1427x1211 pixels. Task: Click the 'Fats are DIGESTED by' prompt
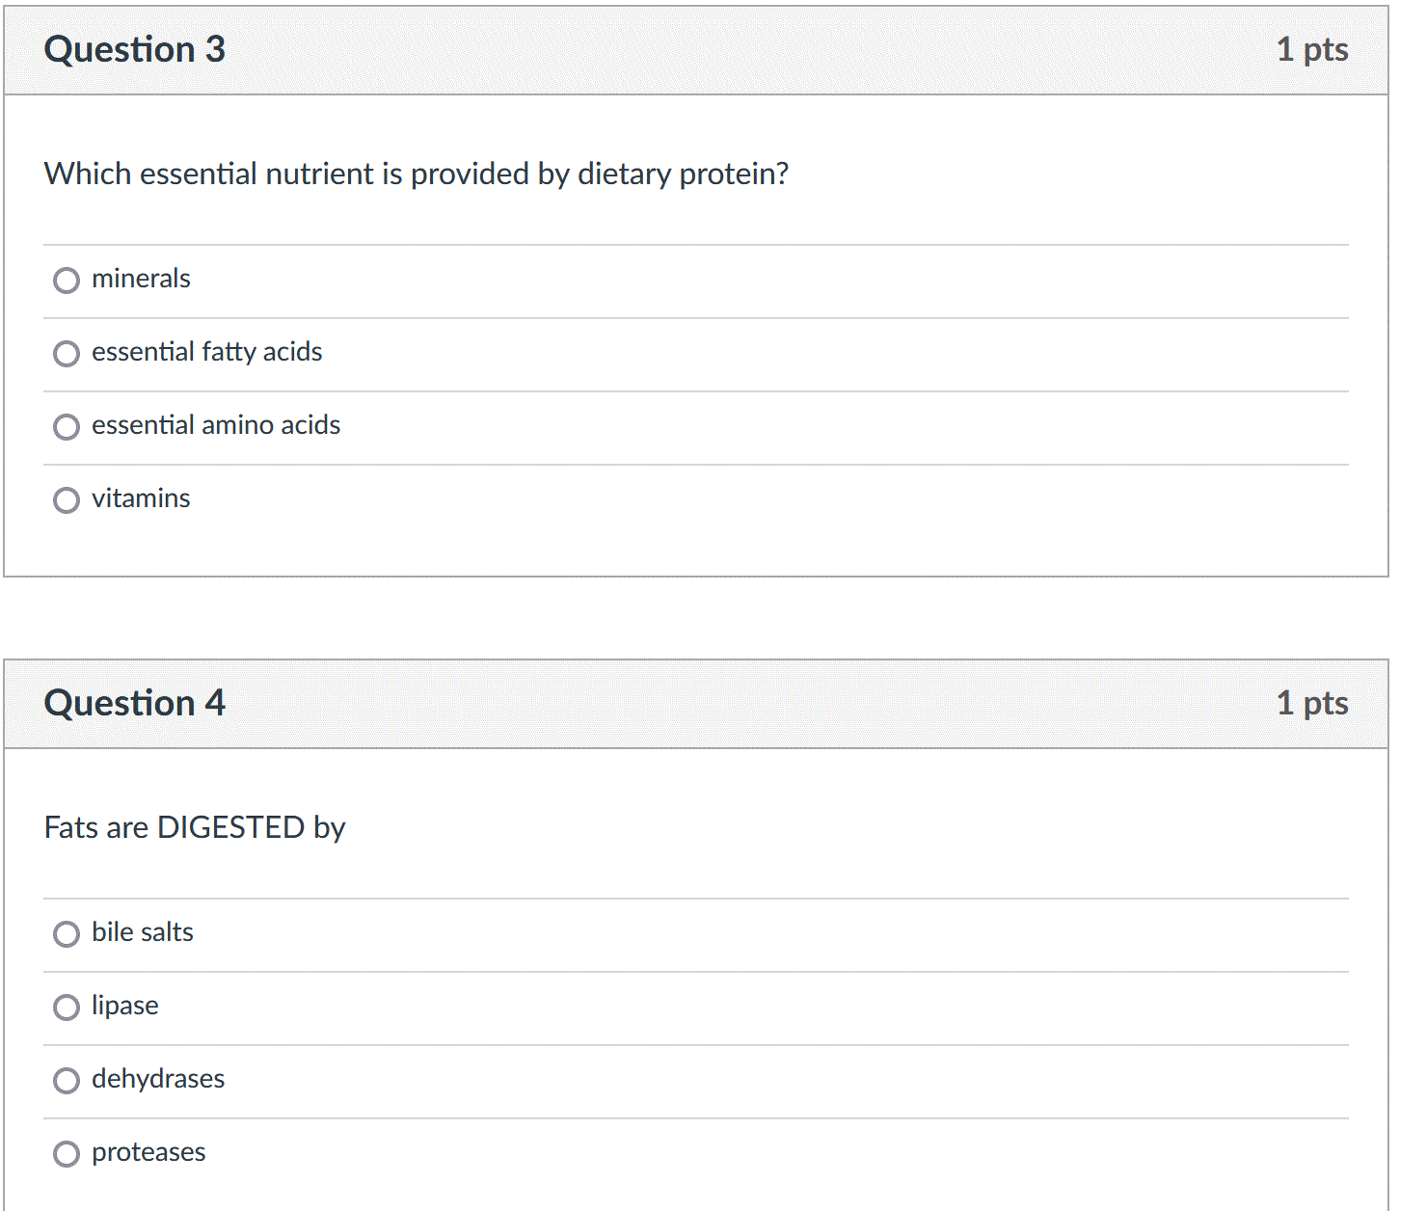click(x=195, y=827)
